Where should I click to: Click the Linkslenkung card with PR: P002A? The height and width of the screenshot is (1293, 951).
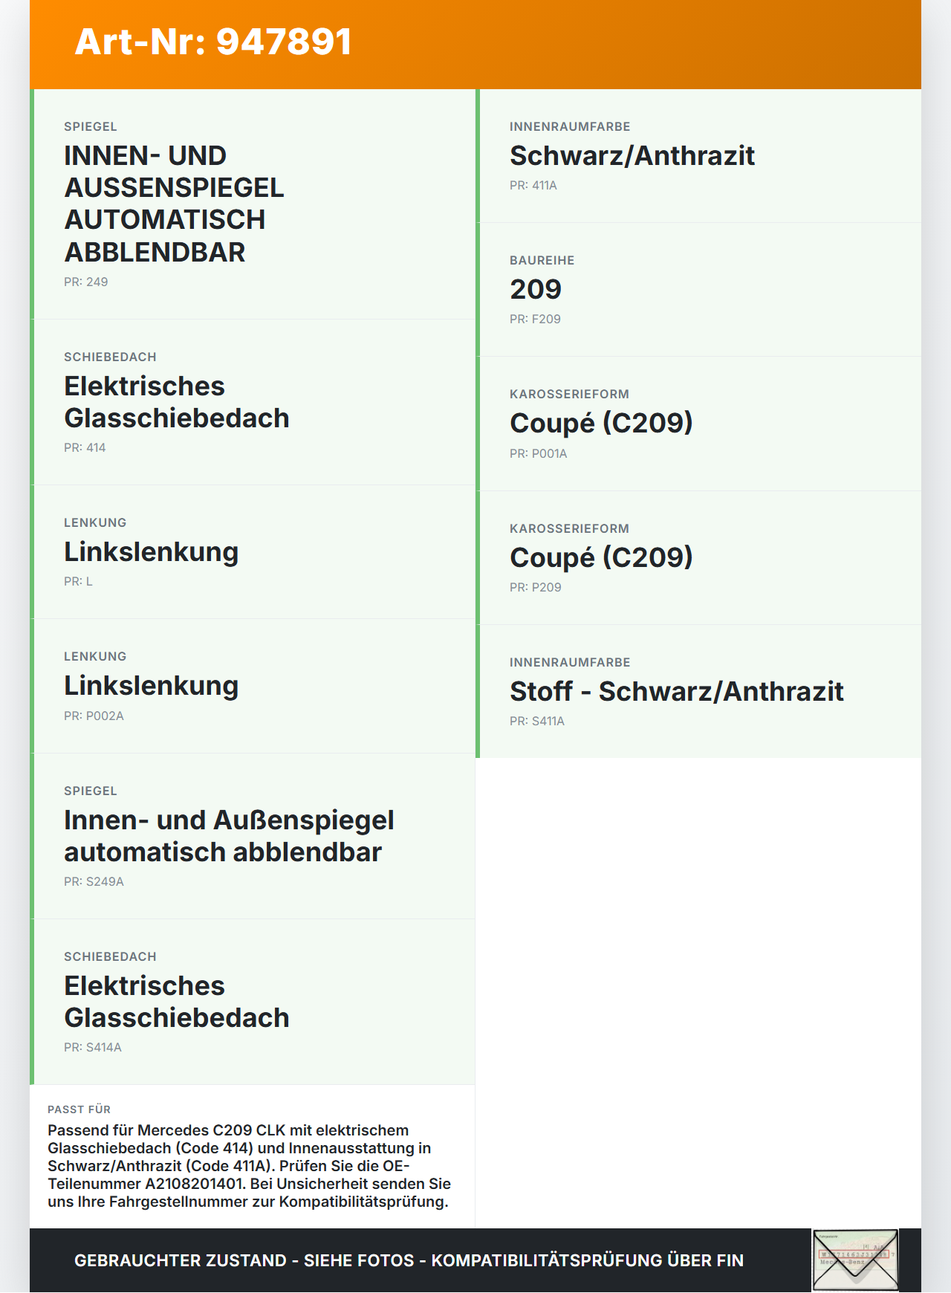click(x=253, y=686)
